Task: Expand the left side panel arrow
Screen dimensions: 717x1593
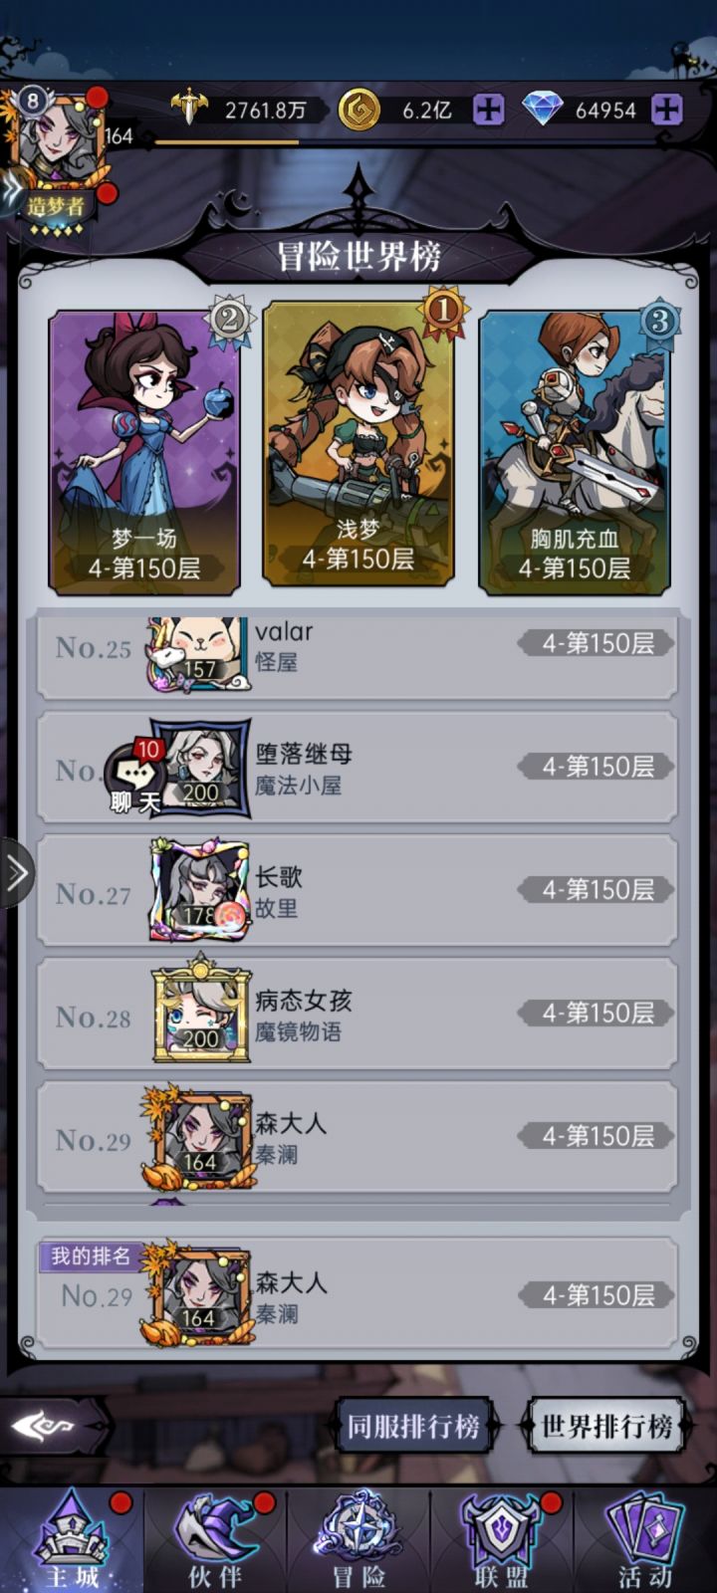Action: pos(16,874)
